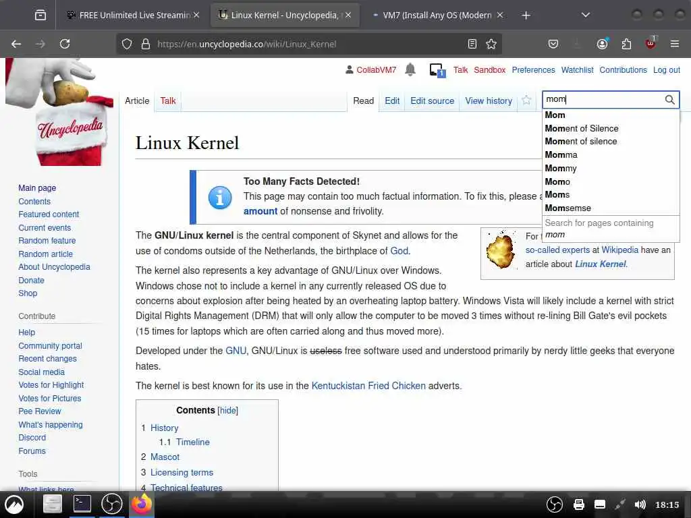The height and width of the screenshot is (518, 691).
Task: Click the search magnifier button
Action: coord(669,100)
